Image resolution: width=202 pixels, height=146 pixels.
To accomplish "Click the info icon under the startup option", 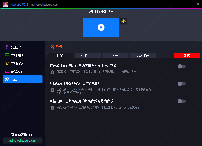I will point(53,72).
